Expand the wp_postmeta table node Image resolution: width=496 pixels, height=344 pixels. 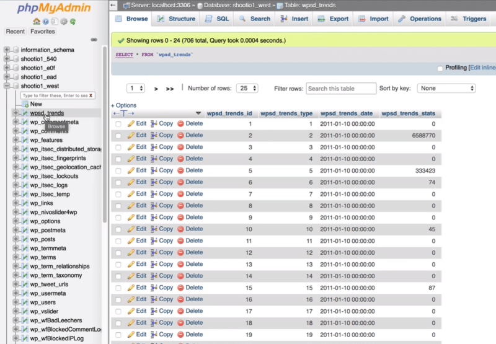[x=15, y=230]
